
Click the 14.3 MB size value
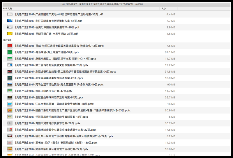(170, 143)
